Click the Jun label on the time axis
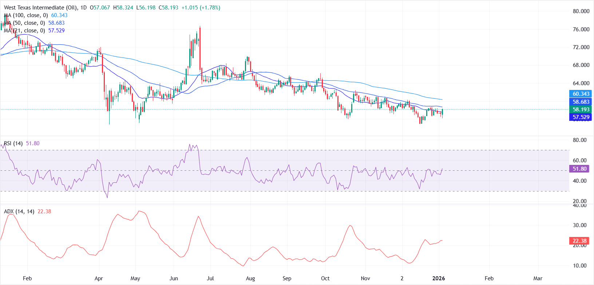The image size is (594, 285). pos(174,278)
